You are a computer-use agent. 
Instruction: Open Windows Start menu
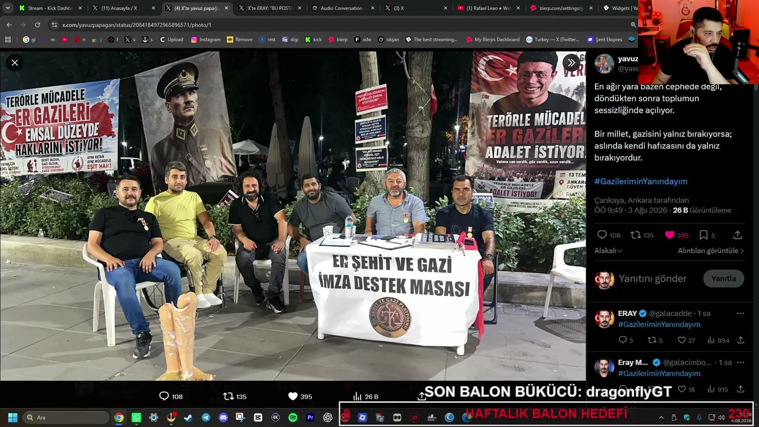(12, 418)
